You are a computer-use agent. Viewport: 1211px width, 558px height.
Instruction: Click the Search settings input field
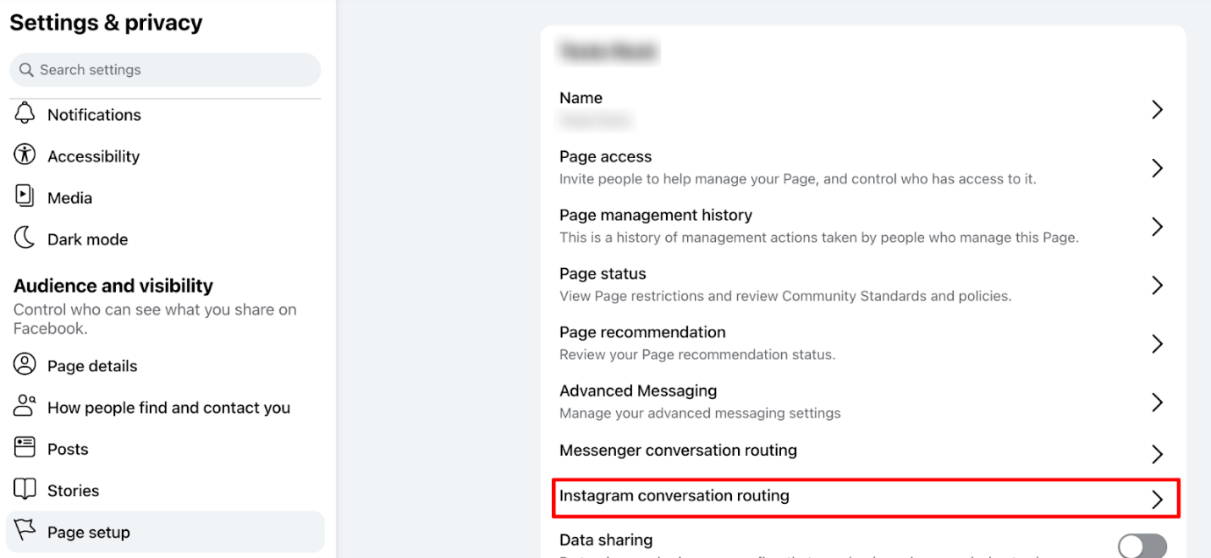[165, 69]
